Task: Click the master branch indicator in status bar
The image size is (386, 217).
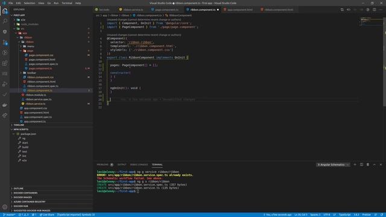Action: pyautogui.click(x=9, y=215)
